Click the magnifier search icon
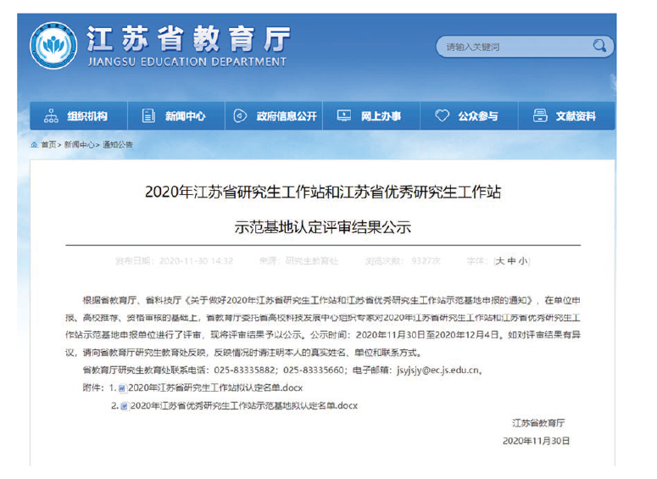The image size is (657, 479). (599, 46)
